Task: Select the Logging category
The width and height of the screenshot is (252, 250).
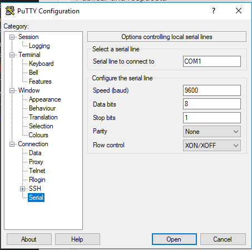Action: pyautogui.click(x=39, y=46)
